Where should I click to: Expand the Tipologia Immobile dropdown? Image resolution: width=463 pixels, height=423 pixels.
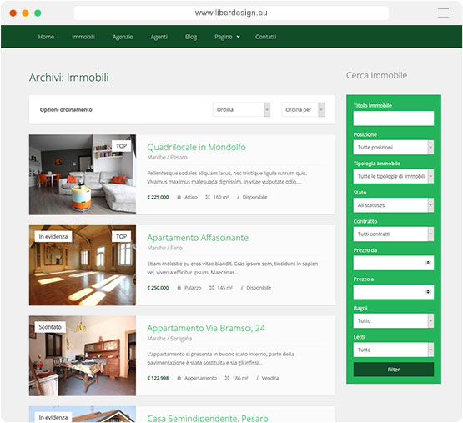click(x=393, y=176)
